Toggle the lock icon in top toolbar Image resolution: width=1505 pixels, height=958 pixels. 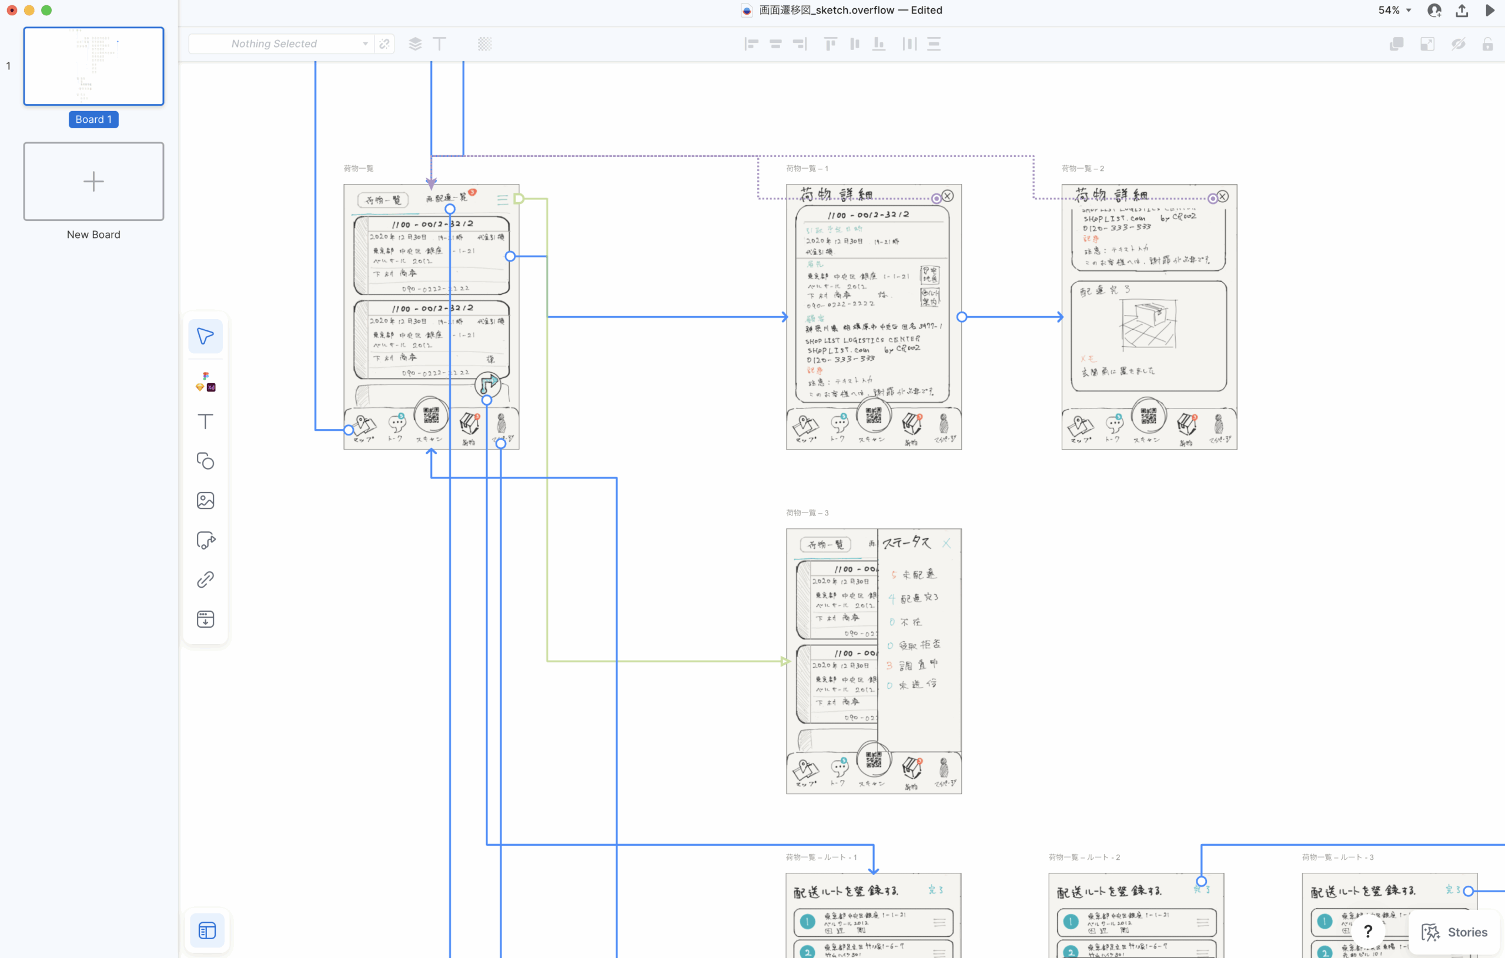pos(1487,43)
